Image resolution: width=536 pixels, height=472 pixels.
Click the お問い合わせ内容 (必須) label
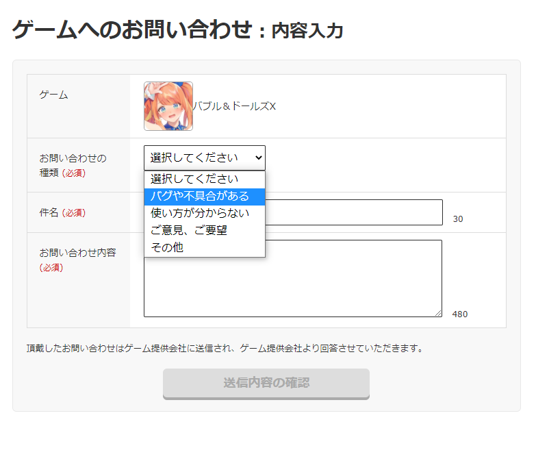point(77,253)
